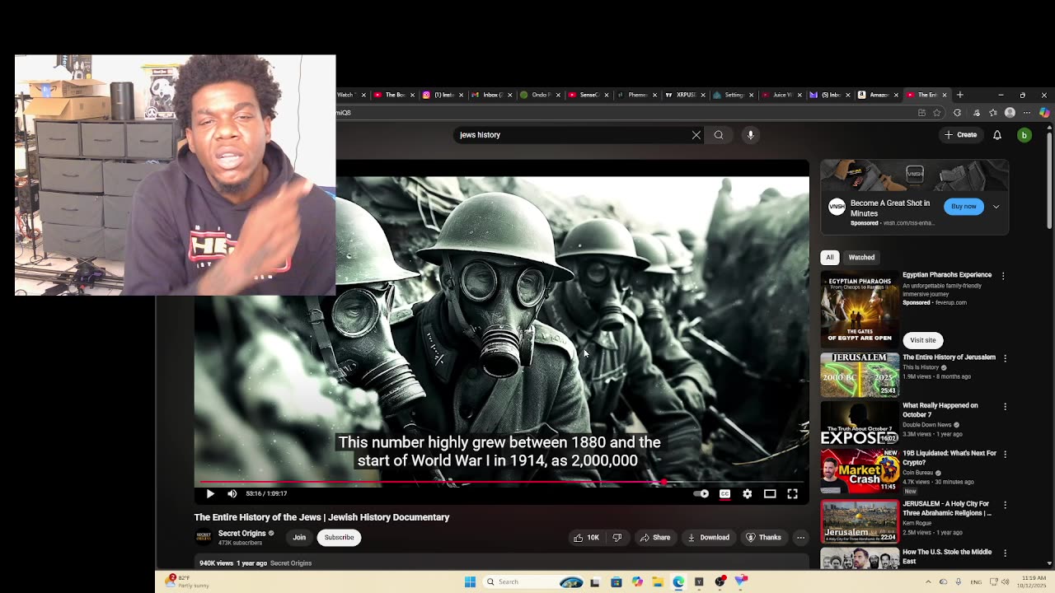Click the video progress bar scrubber
The image size is (1055, 593).
[x=663, y=482]
